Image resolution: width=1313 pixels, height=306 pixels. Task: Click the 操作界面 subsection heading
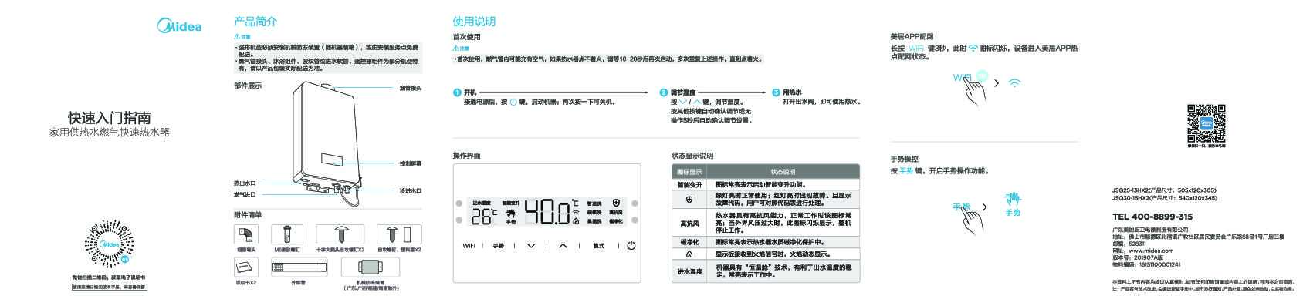tap(466, 156)
